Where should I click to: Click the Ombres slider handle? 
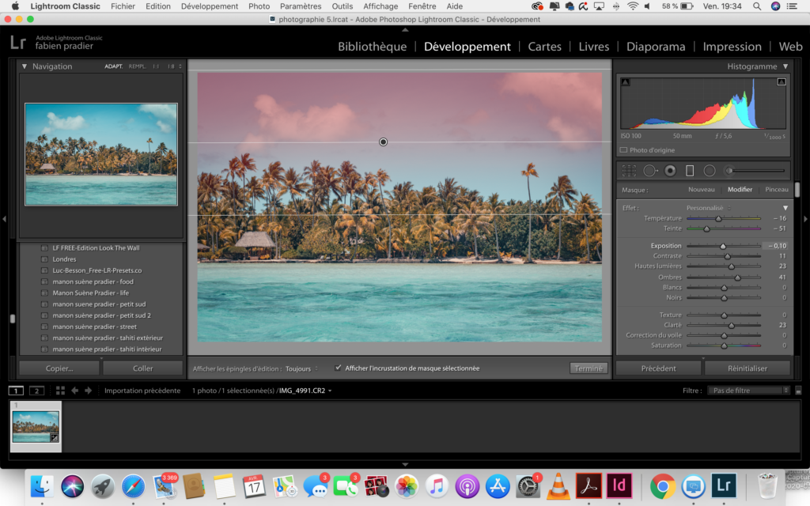[738, 278]
